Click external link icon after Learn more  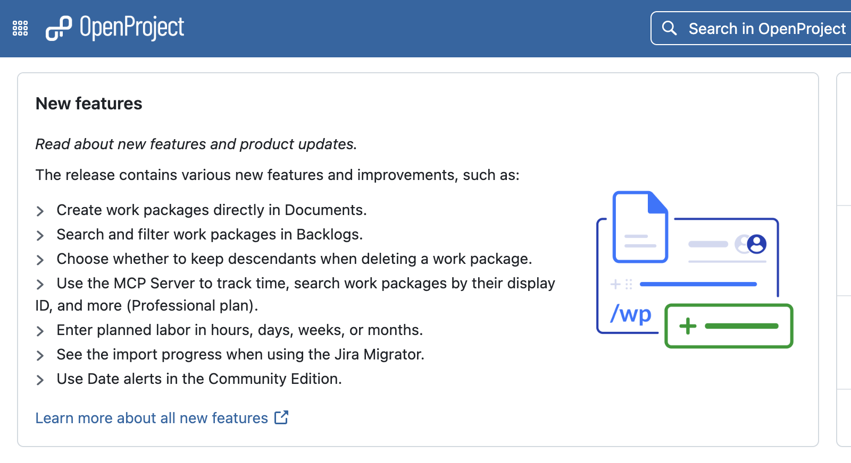pyautogui.click(x=281, y=417)
